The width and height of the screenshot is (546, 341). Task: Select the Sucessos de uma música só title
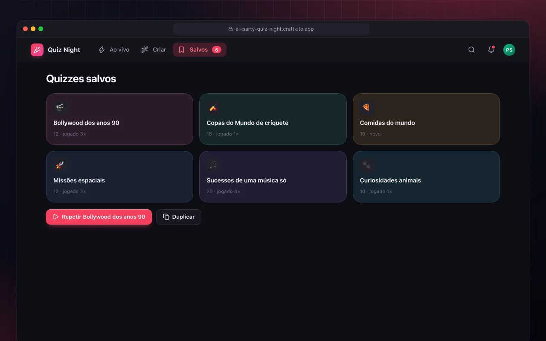pos(247,180)
